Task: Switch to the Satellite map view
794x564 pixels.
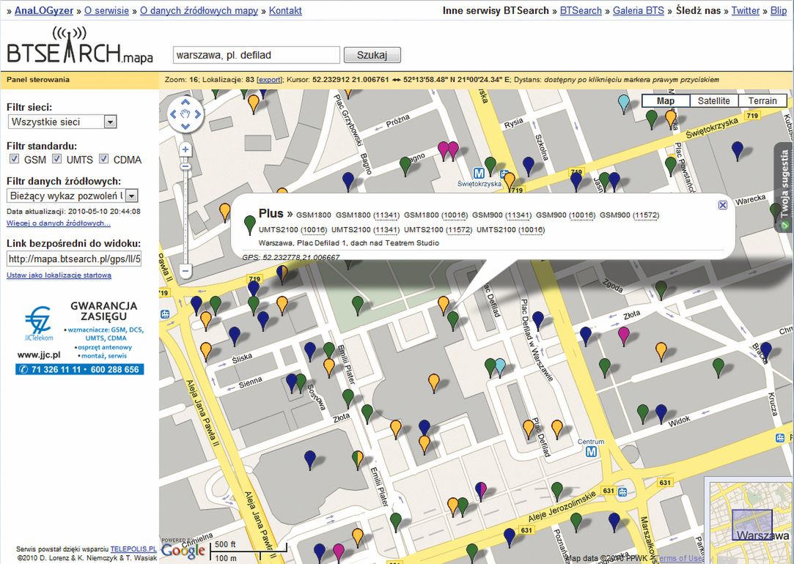Action: pyautogui.click(x=713, y=101)
